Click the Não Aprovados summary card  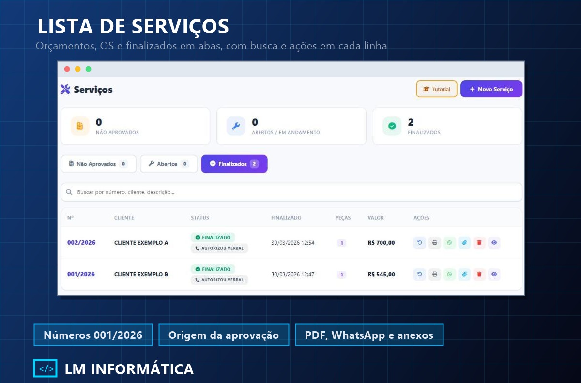(x=135, y=126)
